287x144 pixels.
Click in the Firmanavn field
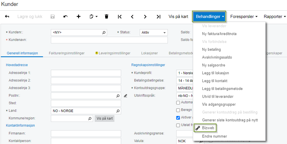click(86, 134)
